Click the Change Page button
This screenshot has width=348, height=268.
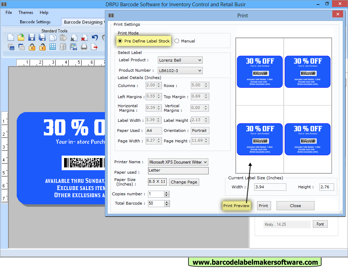tap(184, 182)
